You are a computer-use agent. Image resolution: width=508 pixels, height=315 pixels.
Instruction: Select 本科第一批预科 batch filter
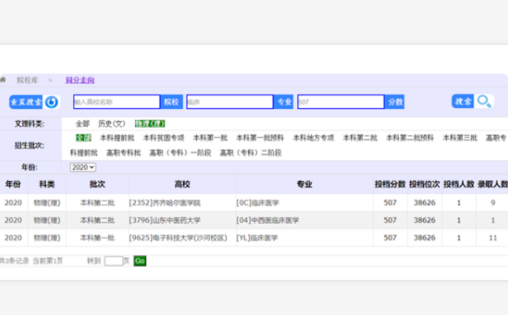pyautogui.click(x=260, y=137)
